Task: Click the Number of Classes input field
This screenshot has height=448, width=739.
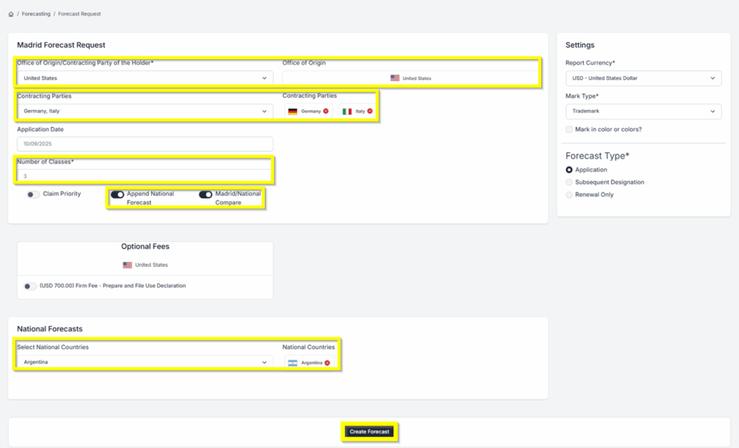Action: click(144, 176)
